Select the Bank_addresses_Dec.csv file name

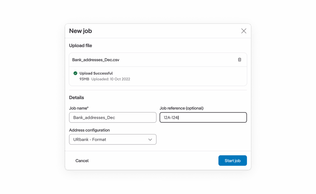[96, 60]
